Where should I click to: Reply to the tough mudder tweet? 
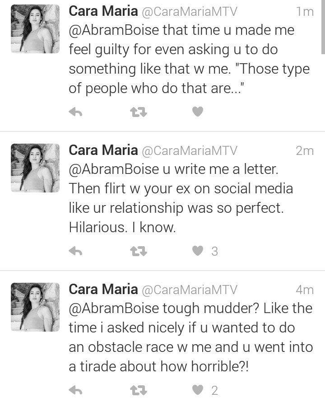pyautogui.click(x=75, y=390)
